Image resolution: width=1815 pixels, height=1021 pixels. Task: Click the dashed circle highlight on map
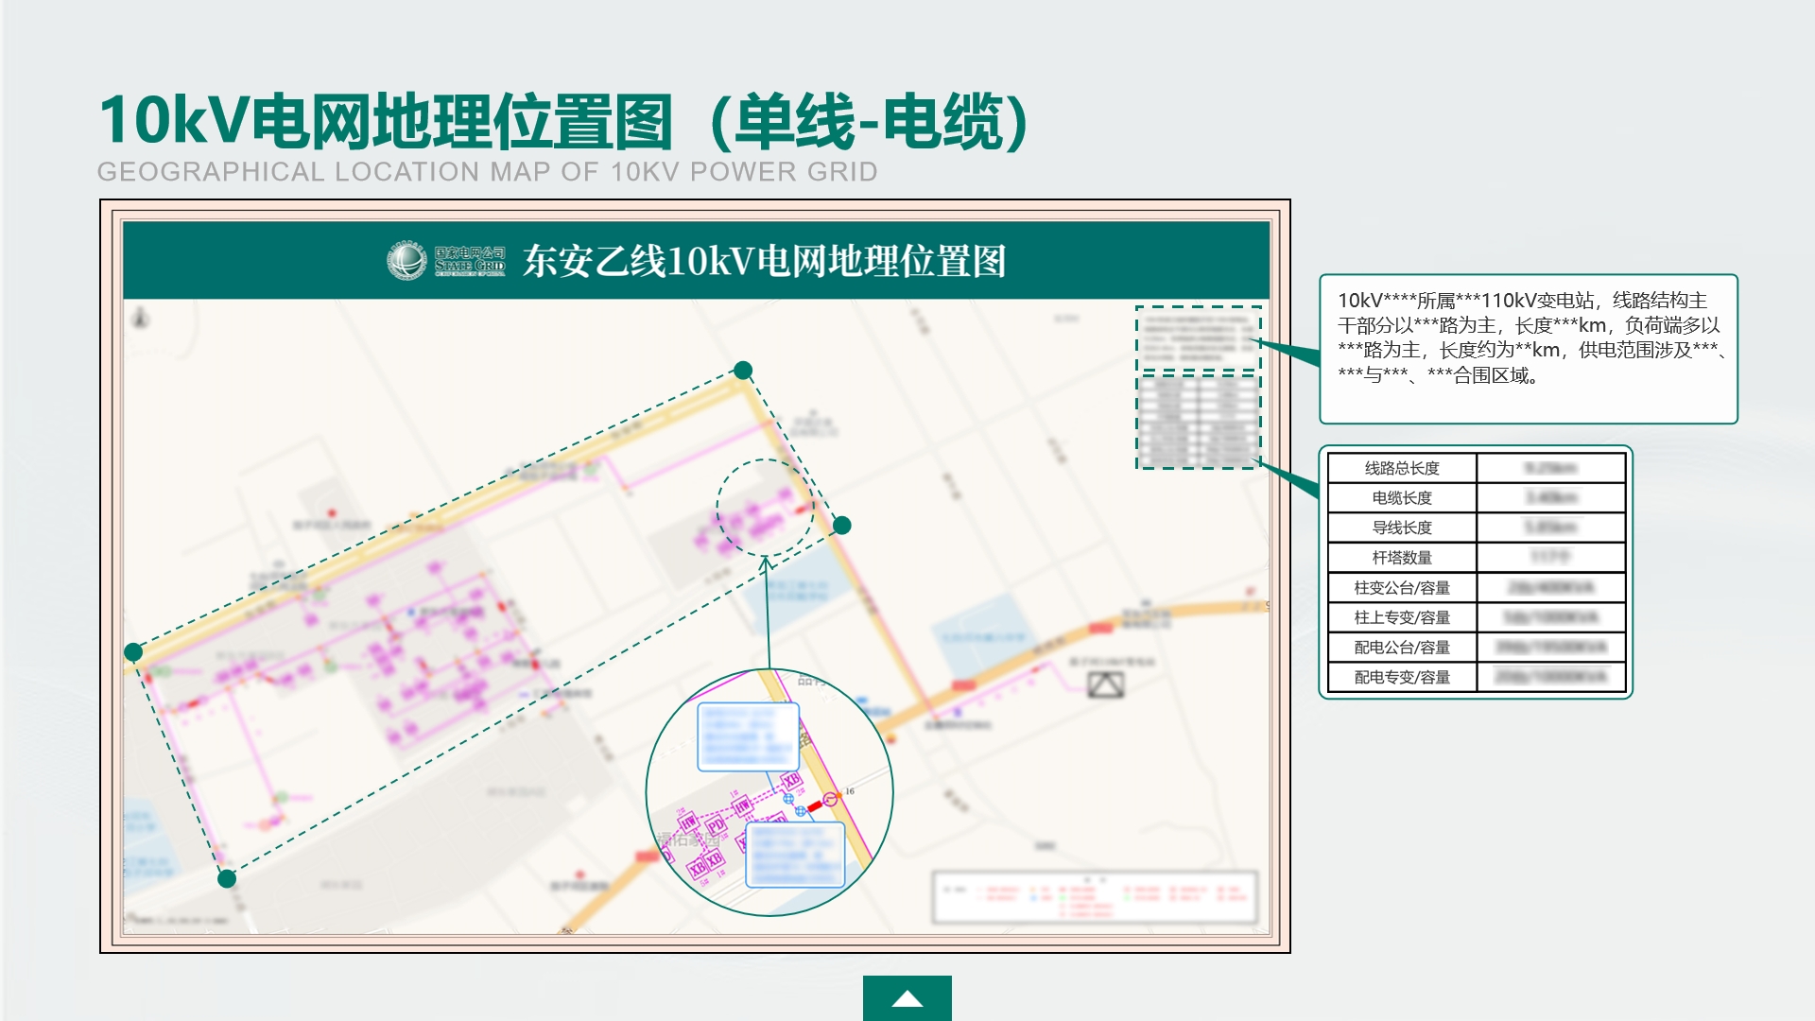click(x=764, y=507)
